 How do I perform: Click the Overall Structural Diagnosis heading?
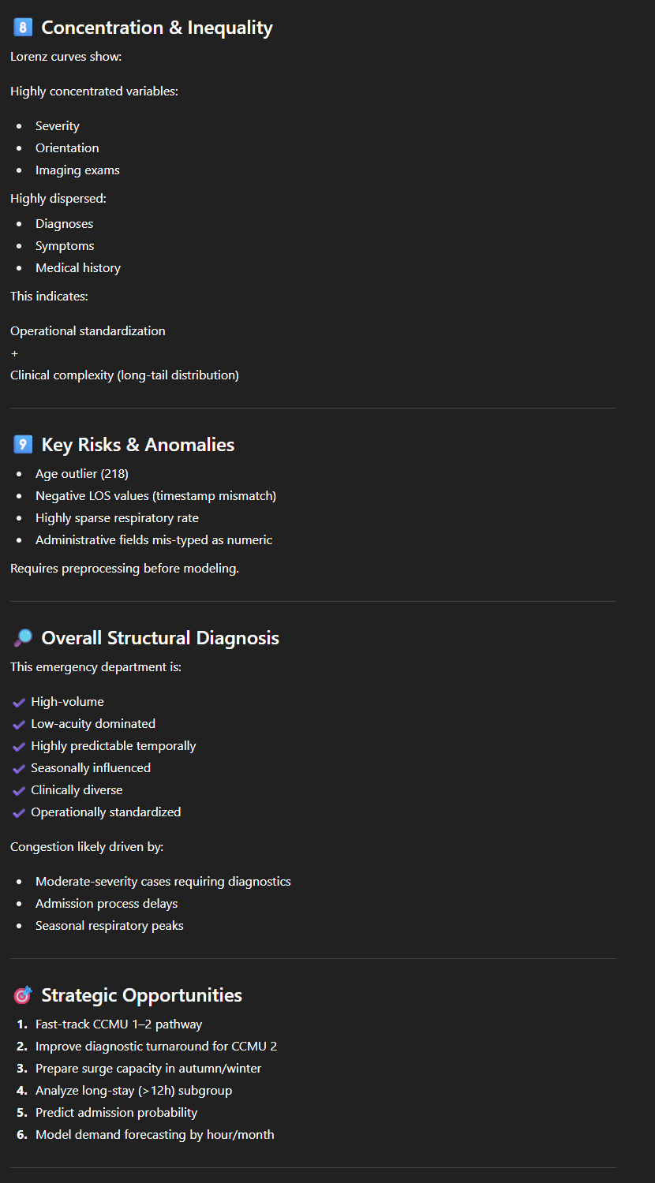tap(160, 638)
